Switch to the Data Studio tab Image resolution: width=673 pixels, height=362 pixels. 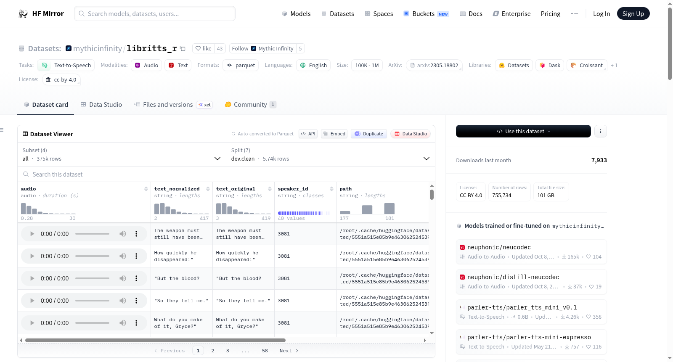101,105
